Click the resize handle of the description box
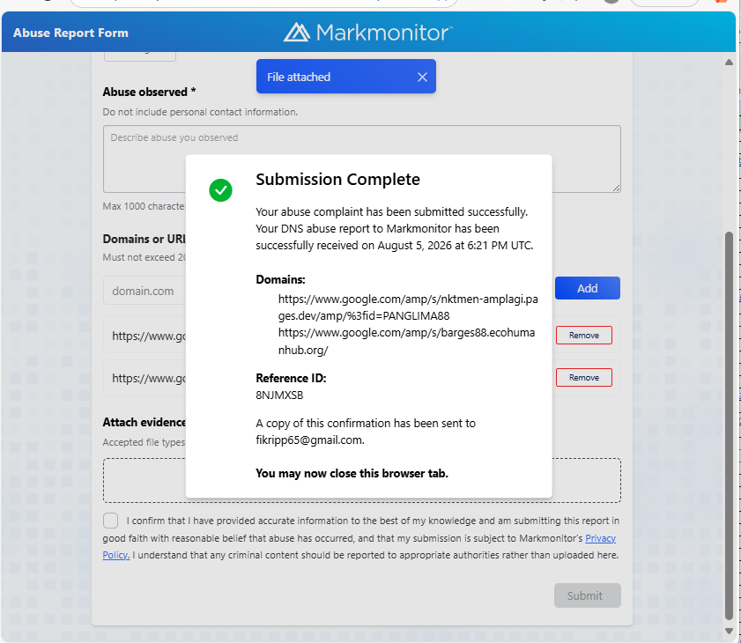Image resolution: width=741 pixels, height=643 pixels. (x=616, y=188)
